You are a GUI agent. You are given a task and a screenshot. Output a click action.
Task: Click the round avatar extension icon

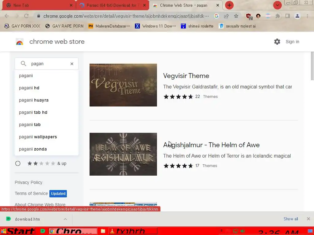pyautogui.click(x=258, y=16)
